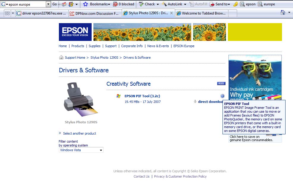Viewport: 293px width, 185px height.
Task: Click the Support Home house icon
Action: point(61,58)
